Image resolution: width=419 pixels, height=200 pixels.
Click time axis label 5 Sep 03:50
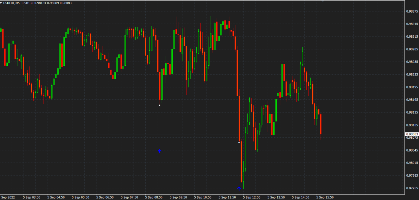click(x=32, y=197)
